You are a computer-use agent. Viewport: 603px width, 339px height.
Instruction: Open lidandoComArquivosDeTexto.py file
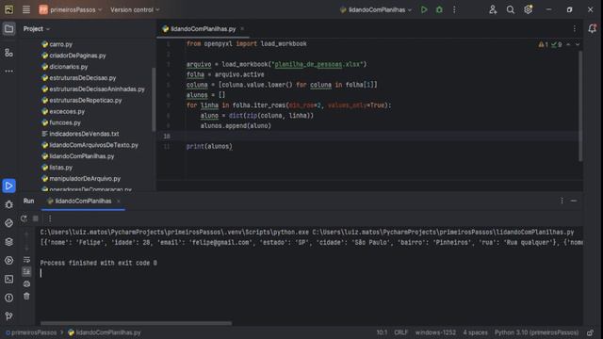90,144
